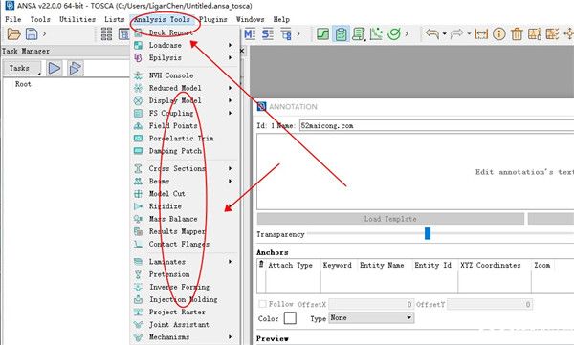Click the Transparency slider handle
The image size is (574, 345).
[428, 233]
